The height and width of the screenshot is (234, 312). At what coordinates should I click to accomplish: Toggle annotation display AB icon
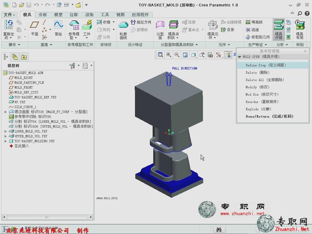(202, 55)
